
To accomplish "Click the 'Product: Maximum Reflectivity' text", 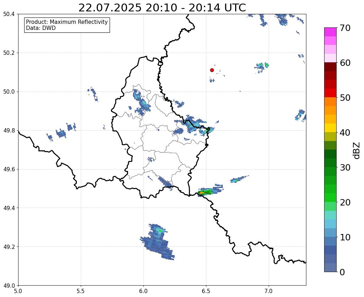I will (x=67, y=22).
